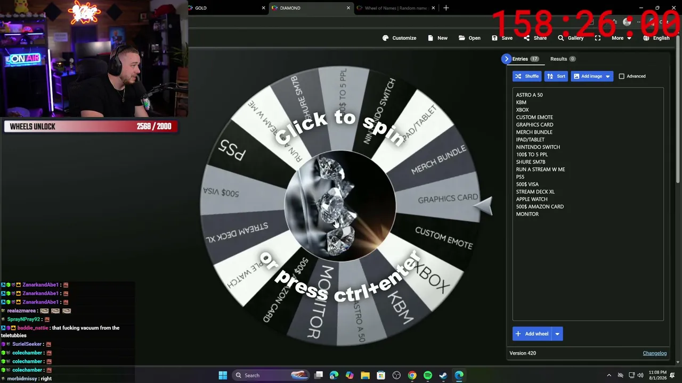Enable the Advanced checkbox
682x383 pixels.
[621, 76]
